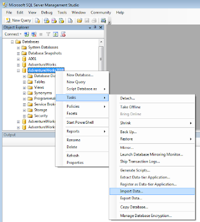
Task: Click the Analysis Services DMX Query icon
Action: [54, 21]
